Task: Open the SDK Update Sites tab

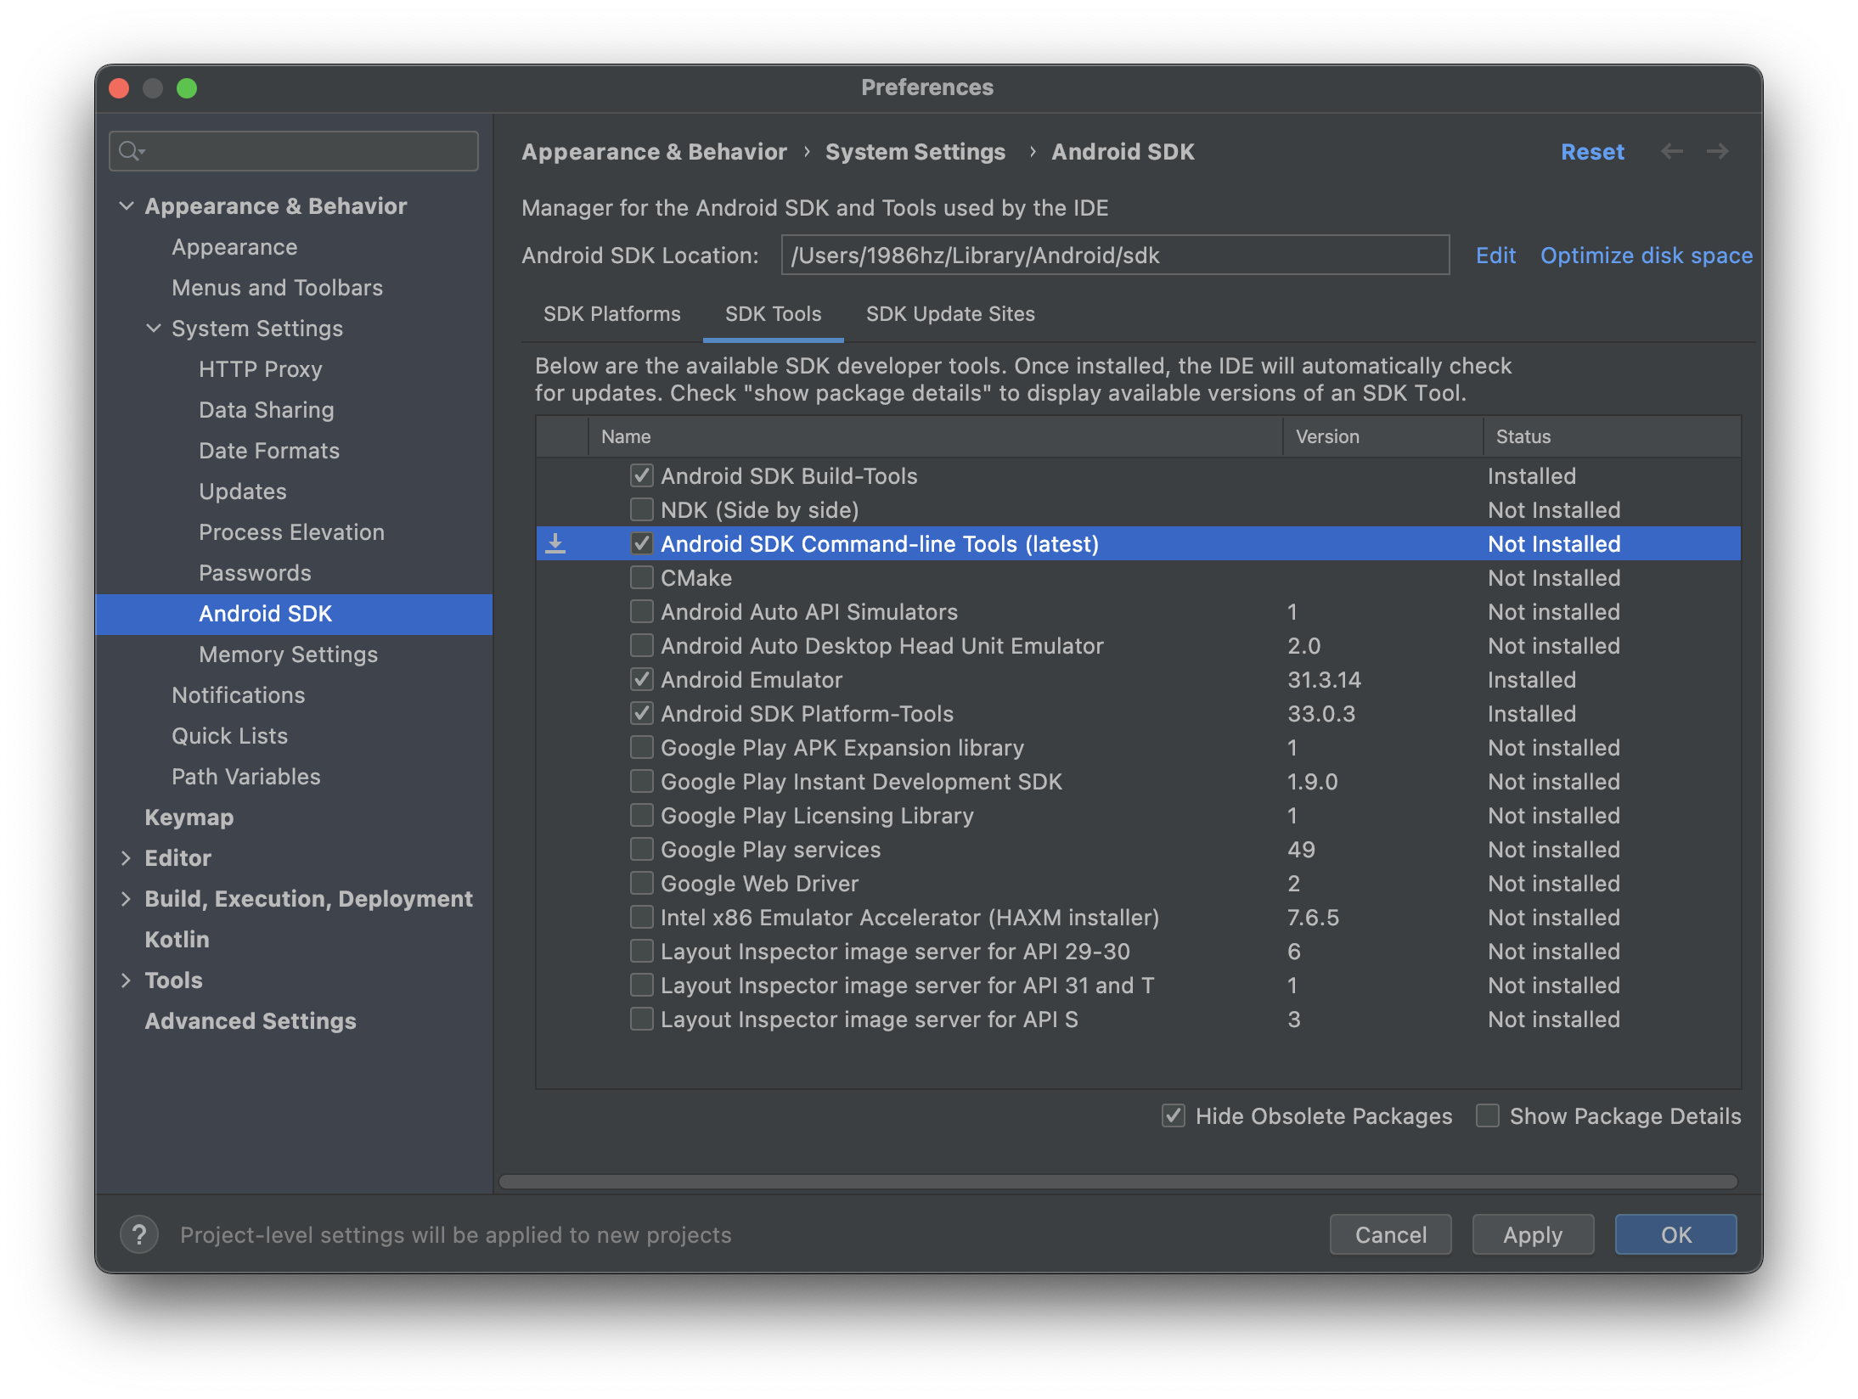Action: (949, 314)
